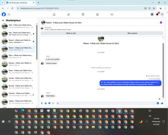Open the browser zoom magnifier icon
Image resolution: width=168 pixels, height=135 pixels.
click(x=150, y=8)
